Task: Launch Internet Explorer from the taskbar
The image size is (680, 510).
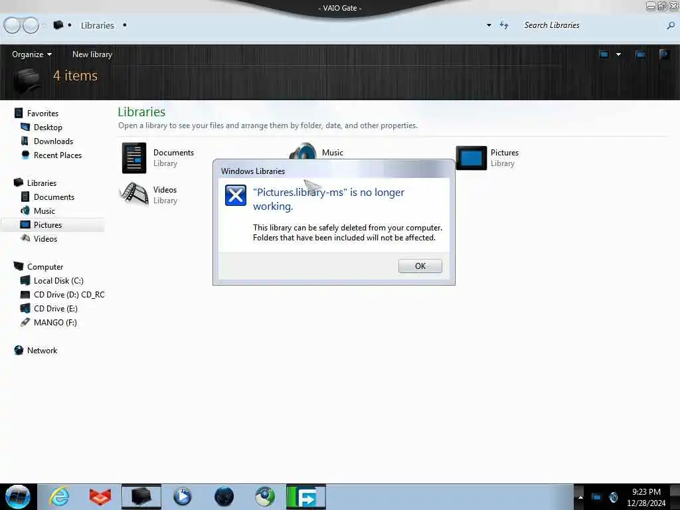Action: [x=59, y=497]
